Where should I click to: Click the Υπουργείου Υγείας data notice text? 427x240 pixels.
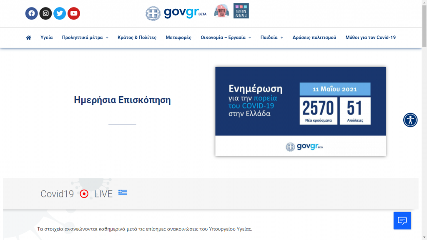[x=145, y=229]
